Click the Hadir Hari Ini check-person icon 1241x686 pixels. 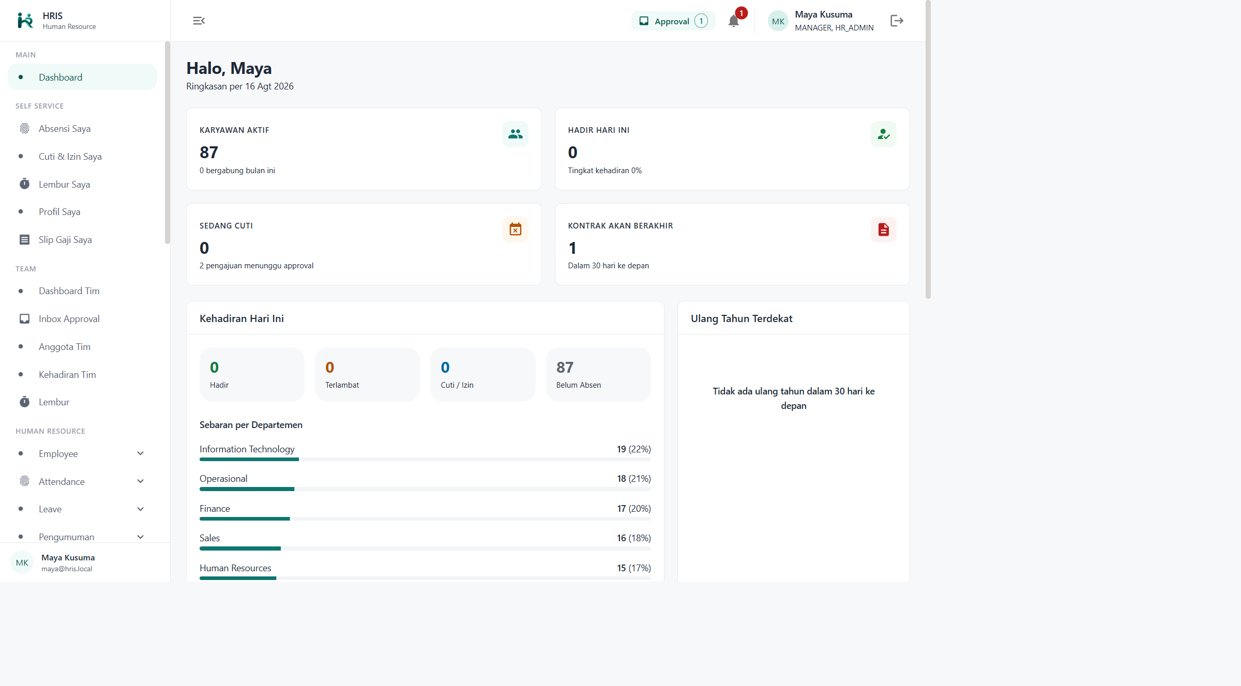(883, 134)
